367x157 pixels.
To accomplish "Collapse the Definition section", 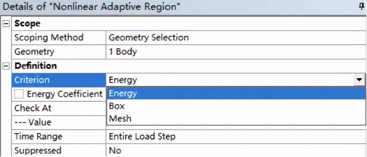I will click(x=6, y=66).
